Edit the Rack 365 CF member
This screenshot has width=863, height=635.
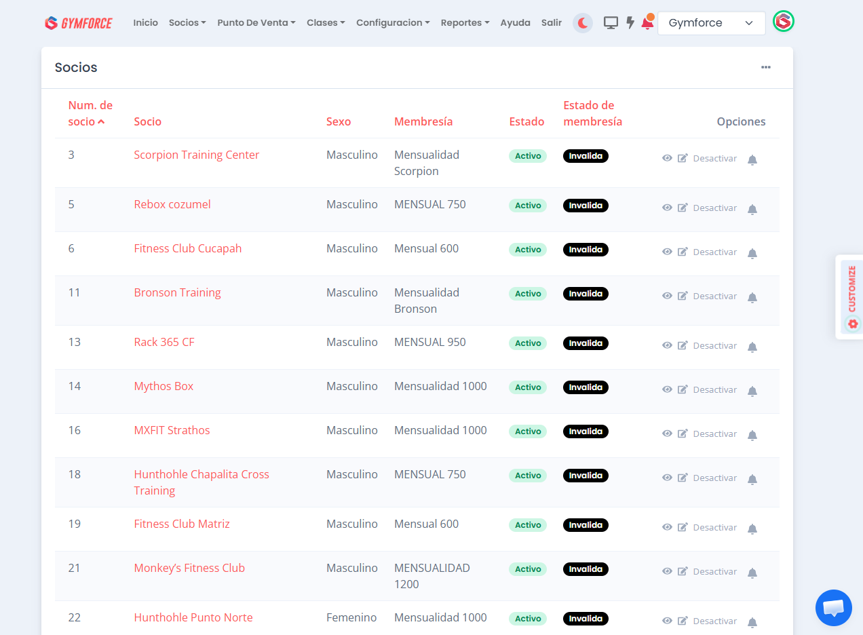[683, 345]
